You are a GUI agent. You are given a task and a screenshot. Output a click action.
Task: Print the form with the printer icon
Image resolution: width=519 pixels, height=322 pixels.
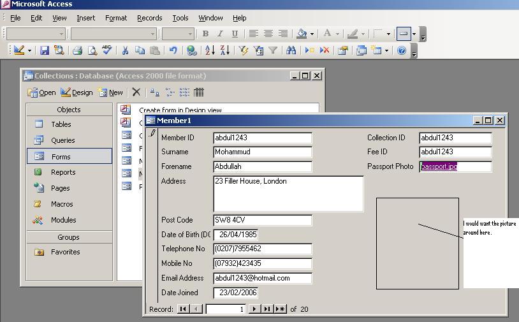pos(77,50)
